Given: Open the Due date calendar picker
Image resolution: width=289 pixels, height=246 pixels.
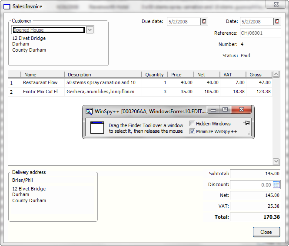Looking at the screenshot, I should [204, 21].
